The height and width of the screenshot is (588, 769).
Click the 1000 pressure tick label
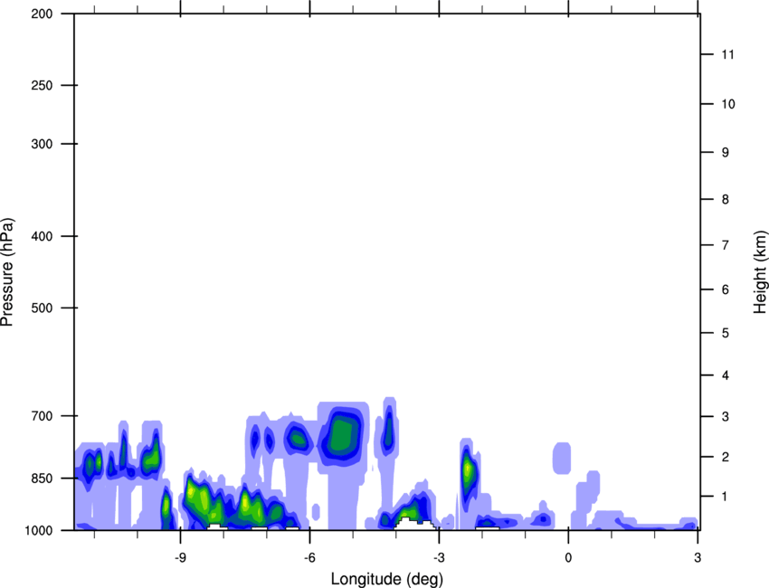point(38,530)
